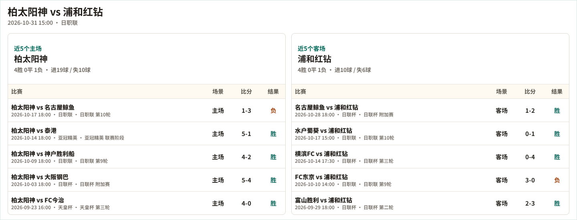Click the score 2-3
Screen dimensions: 577x220
pos(530,203)
